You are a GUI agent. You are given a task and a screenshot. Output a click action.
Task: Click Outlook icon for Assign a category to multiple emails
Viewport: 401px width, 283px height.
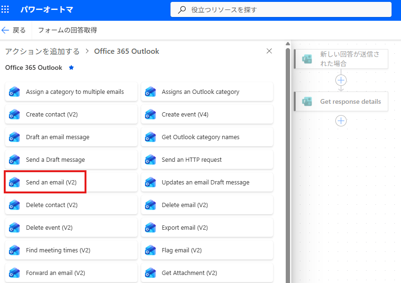(x=14, y=92)
